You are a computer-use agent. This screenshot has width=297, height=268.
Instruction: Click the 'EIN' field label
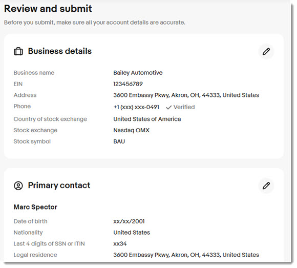point(18,84)
